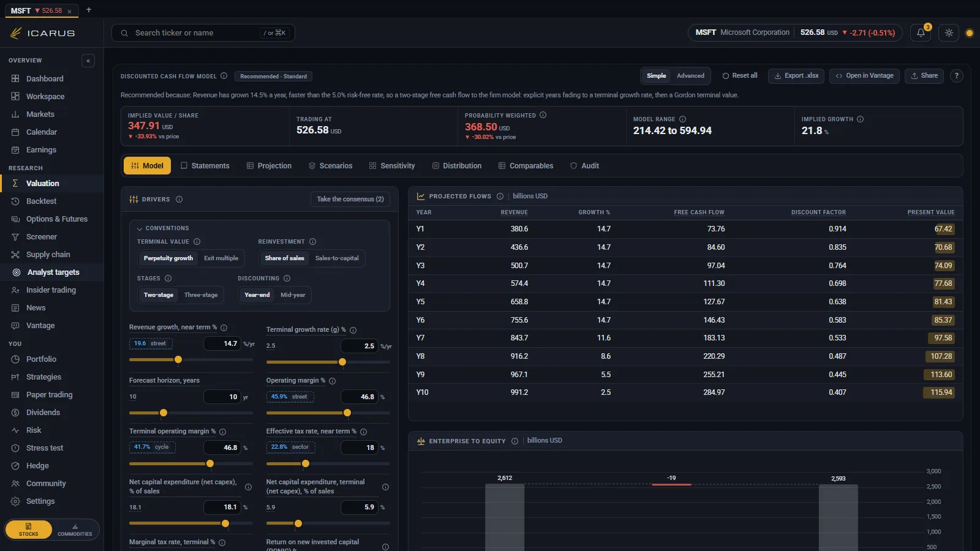Adjust Forecast horizon years slider
This screenshot has height=551, width=980.
coord(190,413)
